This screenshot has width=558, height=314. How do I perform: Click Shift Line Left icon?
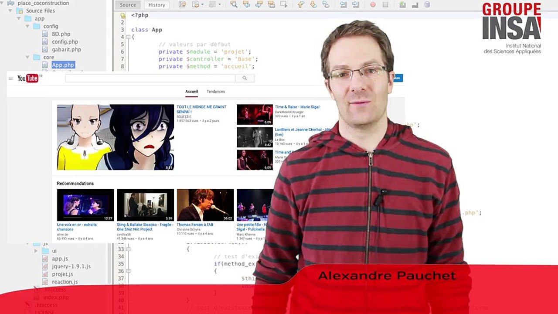coord(343,5)
